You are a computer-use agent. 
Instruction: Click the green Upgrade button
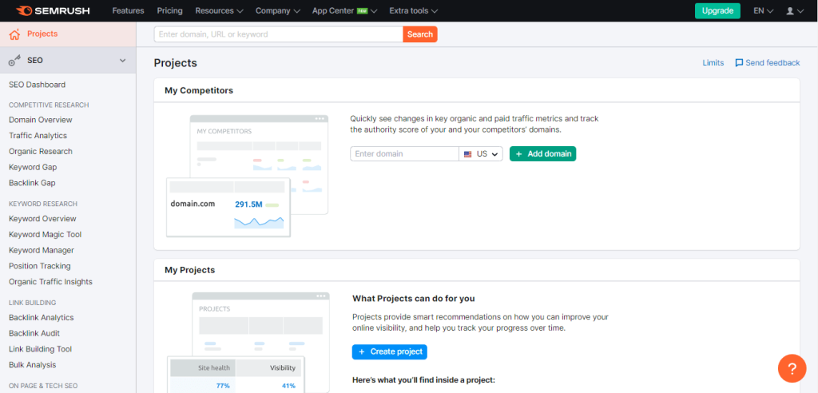(717, 10)
